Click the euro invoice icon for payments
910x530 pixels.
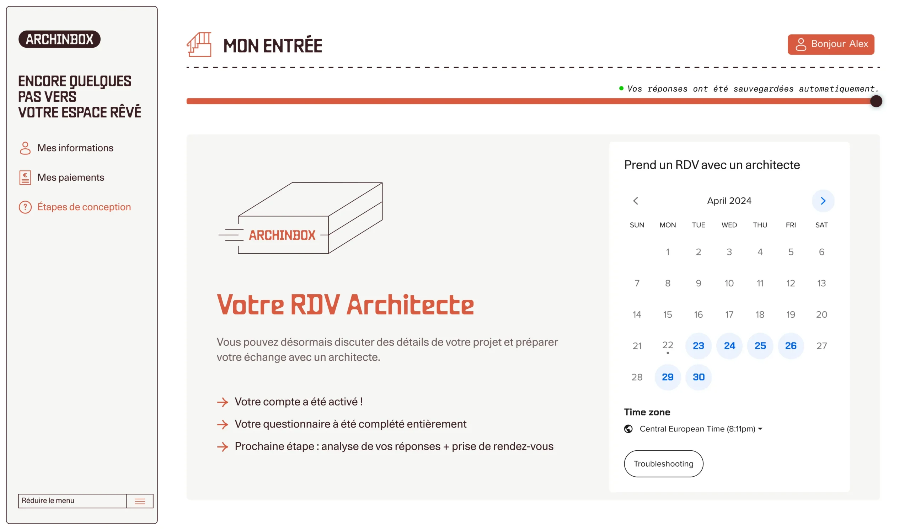click(x=25, y=178)
